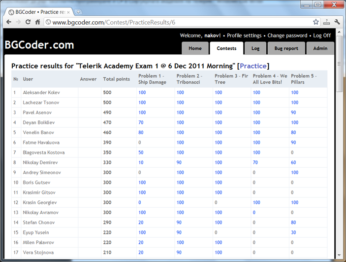Open Stefan Chonov's Problem 5 score 80
Viewport: 346px width, 262px height.
coord(293,223)
